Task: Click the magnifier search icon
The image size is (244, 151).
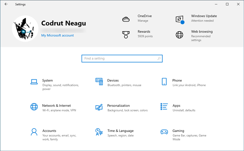Action: click(x=159, y=58)
